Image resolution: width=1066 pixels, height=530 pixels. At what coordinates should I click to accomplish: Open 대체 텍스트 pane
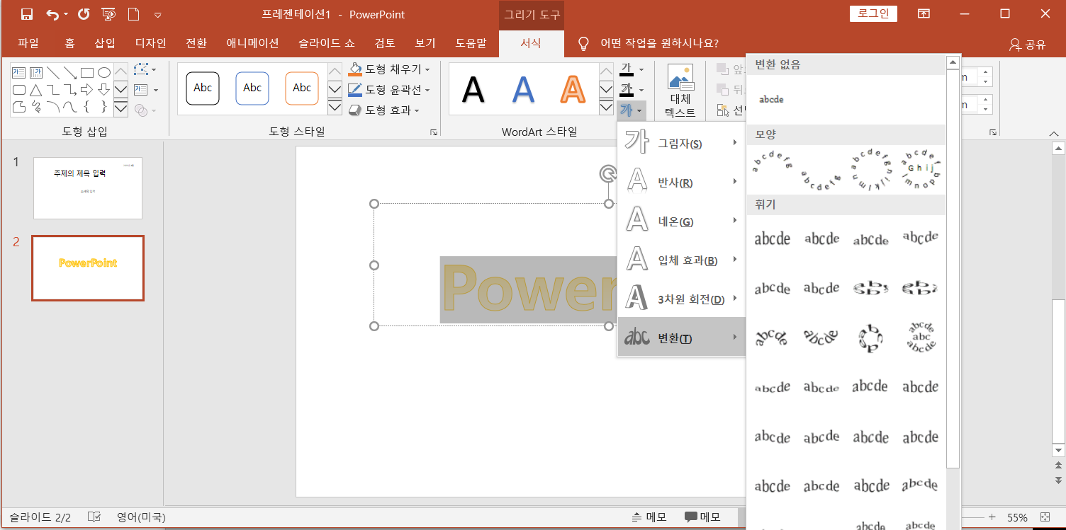pos(680,91)
